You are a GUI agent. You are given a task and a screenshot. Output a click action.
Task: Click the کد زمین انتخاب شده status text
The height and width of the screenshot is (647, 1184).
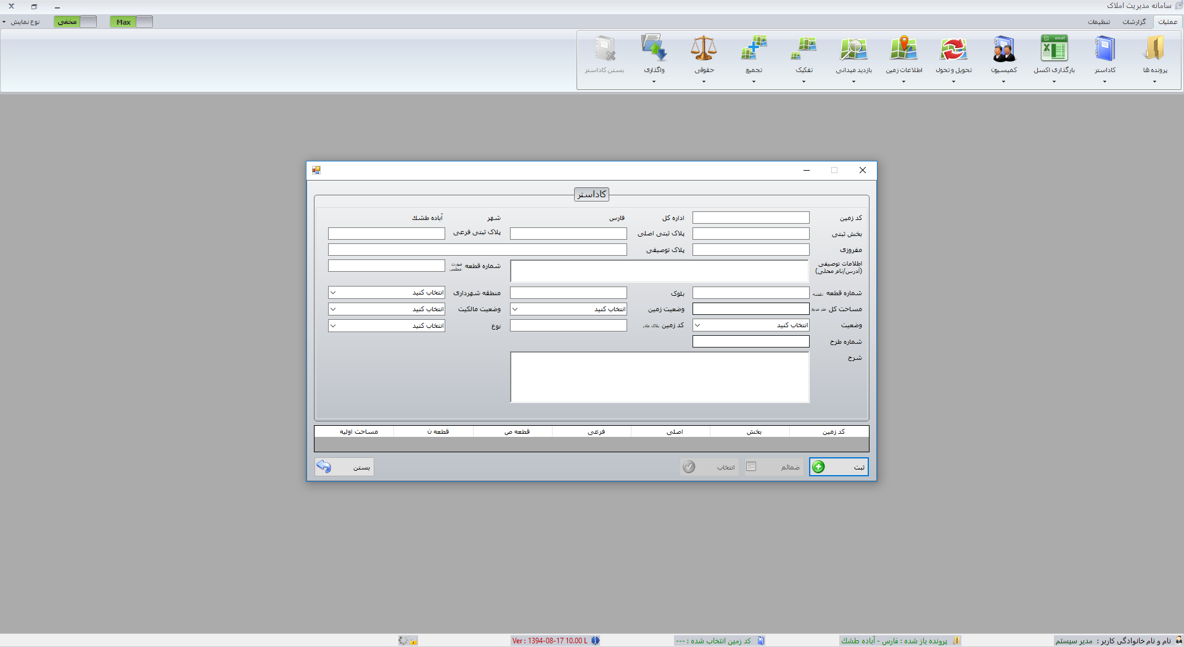(713, 641)
